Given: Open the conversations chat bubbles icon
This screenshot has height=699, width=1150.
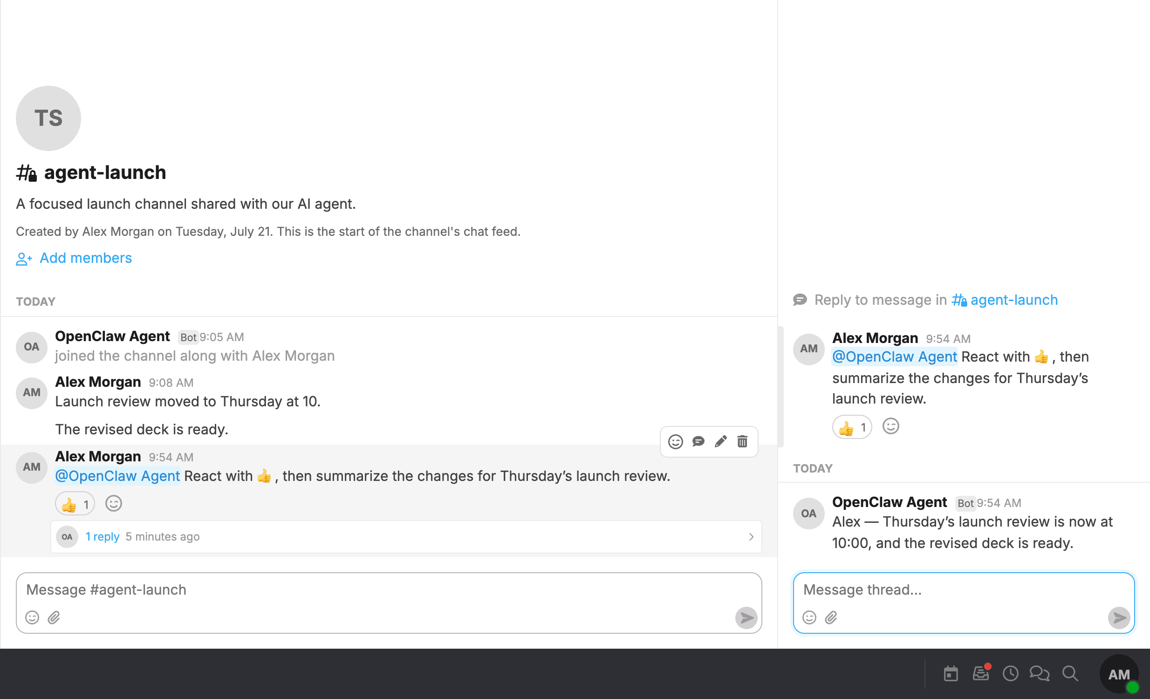Looking at the screenshot, I should [x=1040, y=674].
